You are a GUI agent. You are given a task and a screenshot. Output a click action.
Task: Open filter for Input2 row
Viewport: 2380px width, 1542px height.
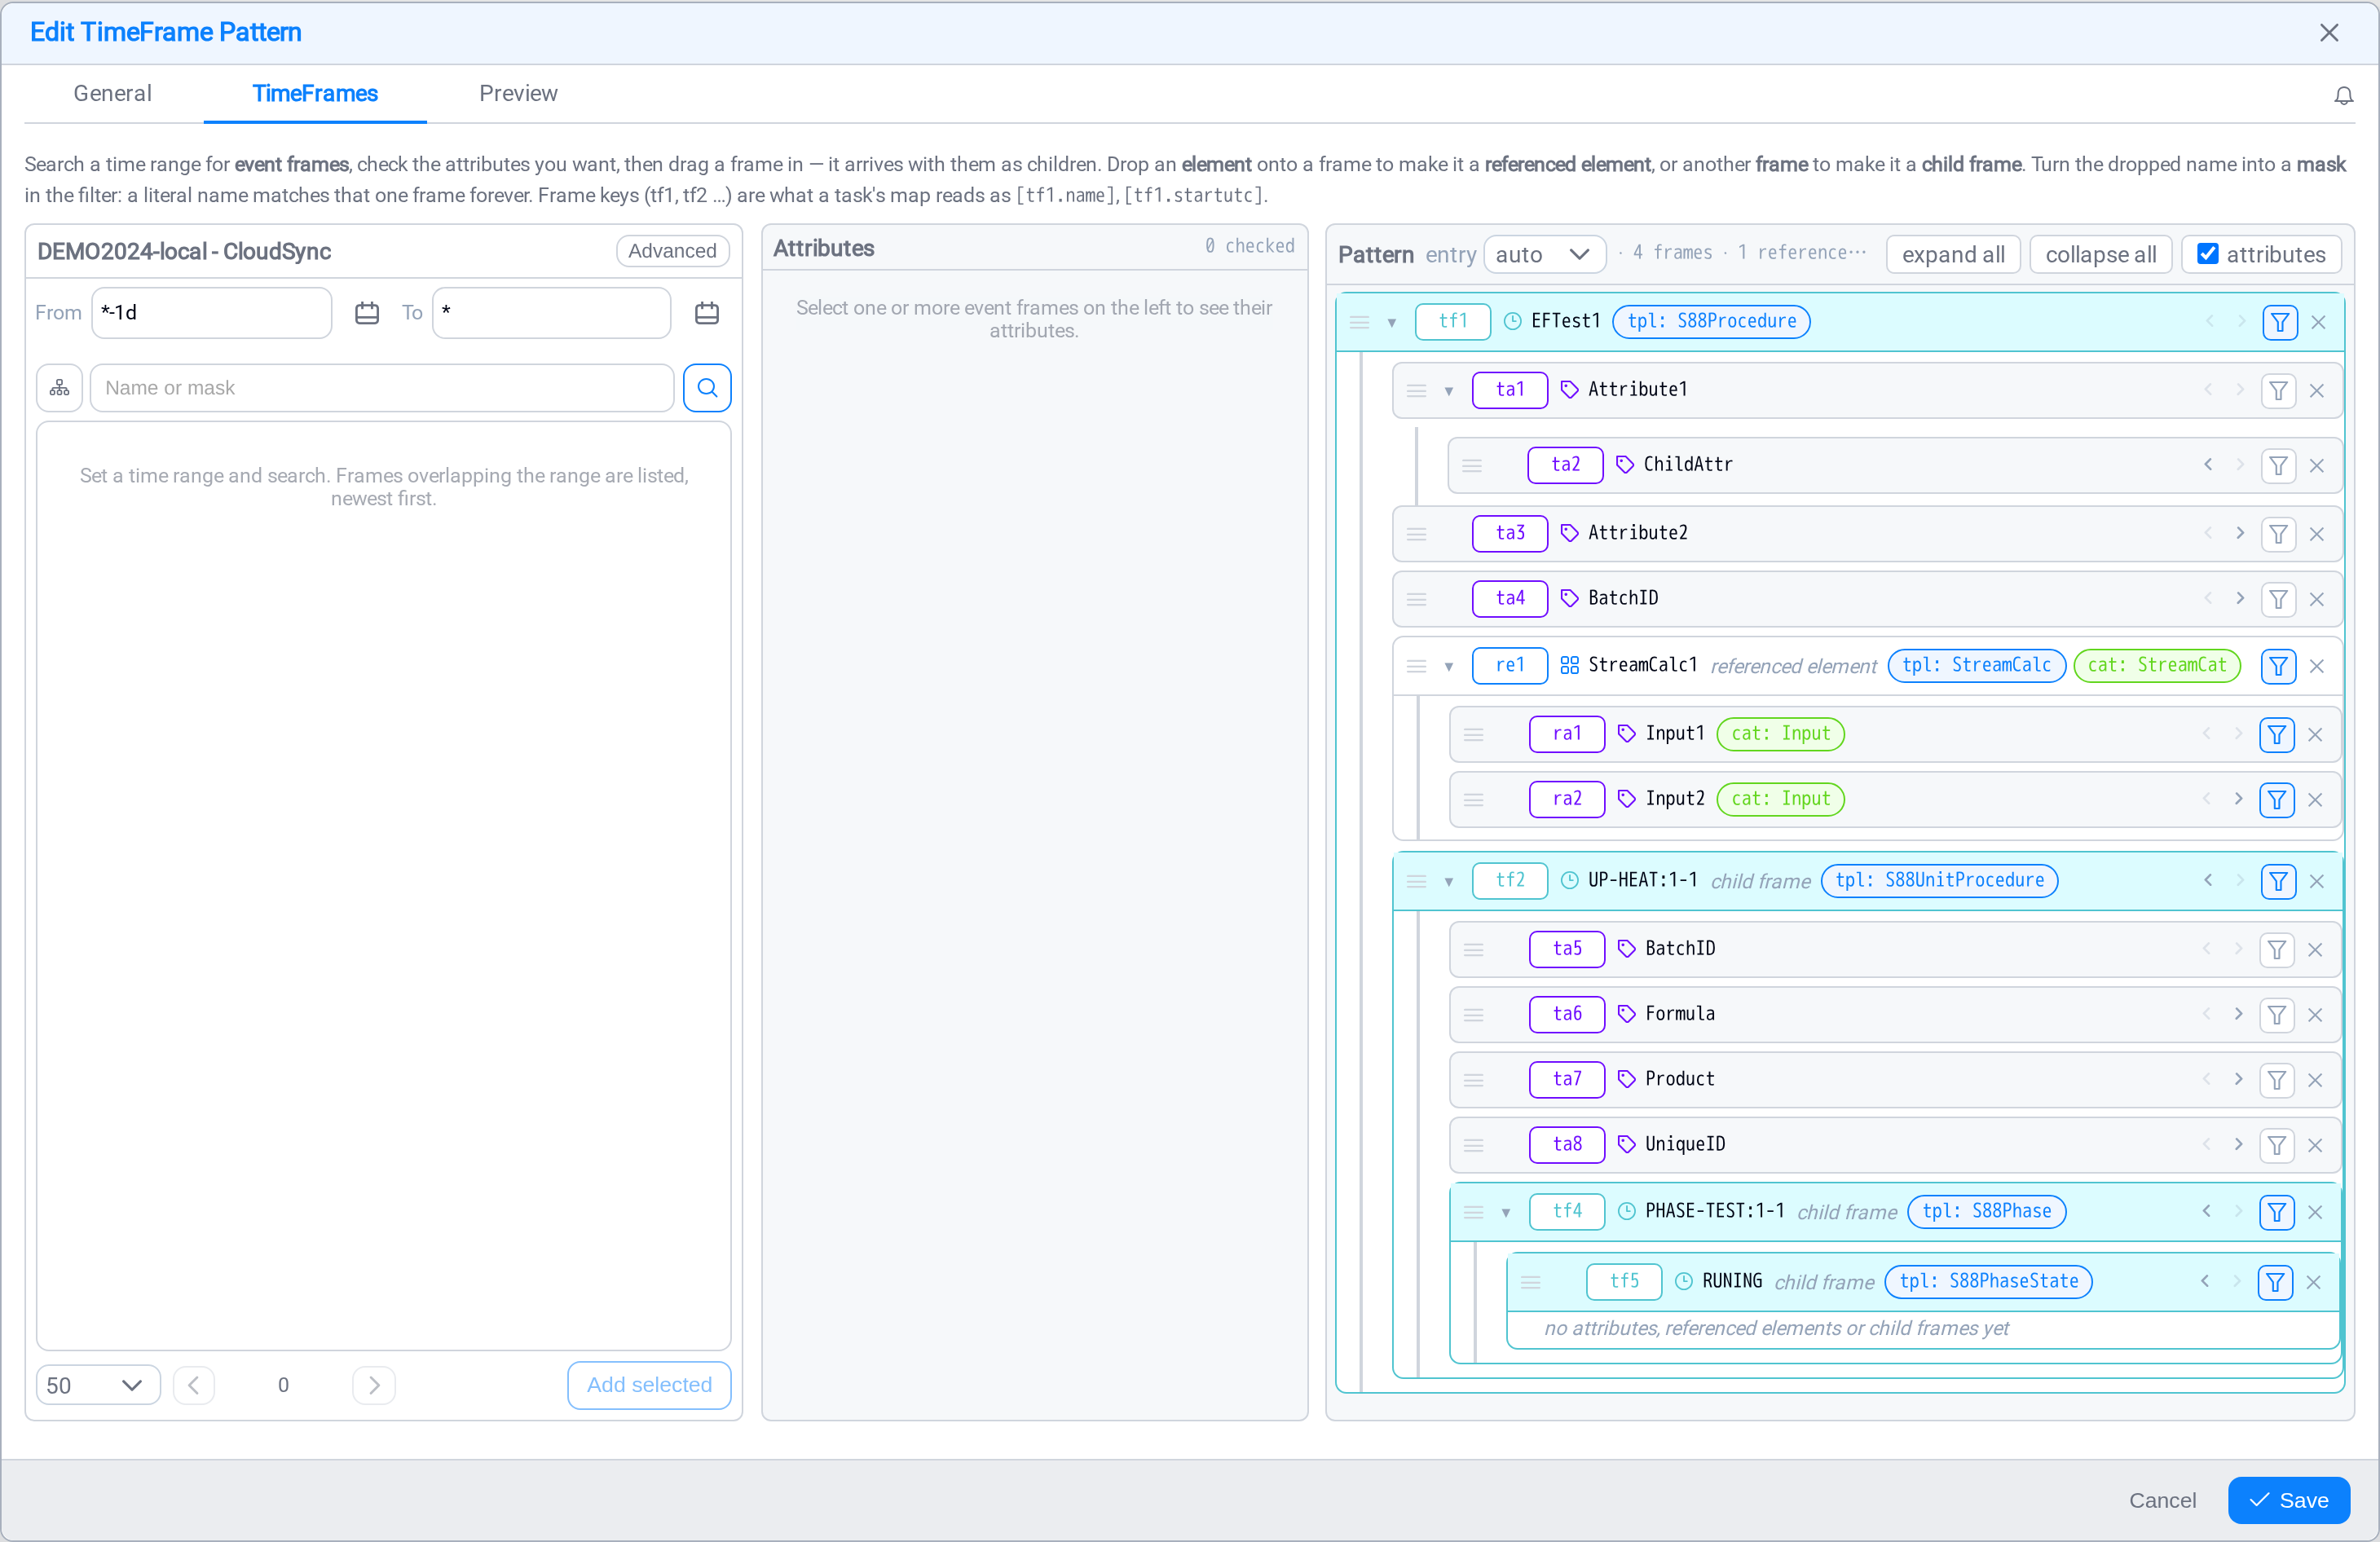[x=2277, y=800]
